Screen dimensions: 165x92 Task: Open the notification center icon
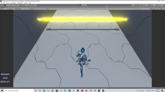(x=162, y=90)
